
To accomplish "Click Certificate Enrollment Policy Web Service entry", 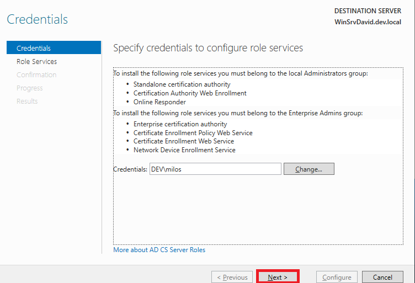I will pos(193,133).
